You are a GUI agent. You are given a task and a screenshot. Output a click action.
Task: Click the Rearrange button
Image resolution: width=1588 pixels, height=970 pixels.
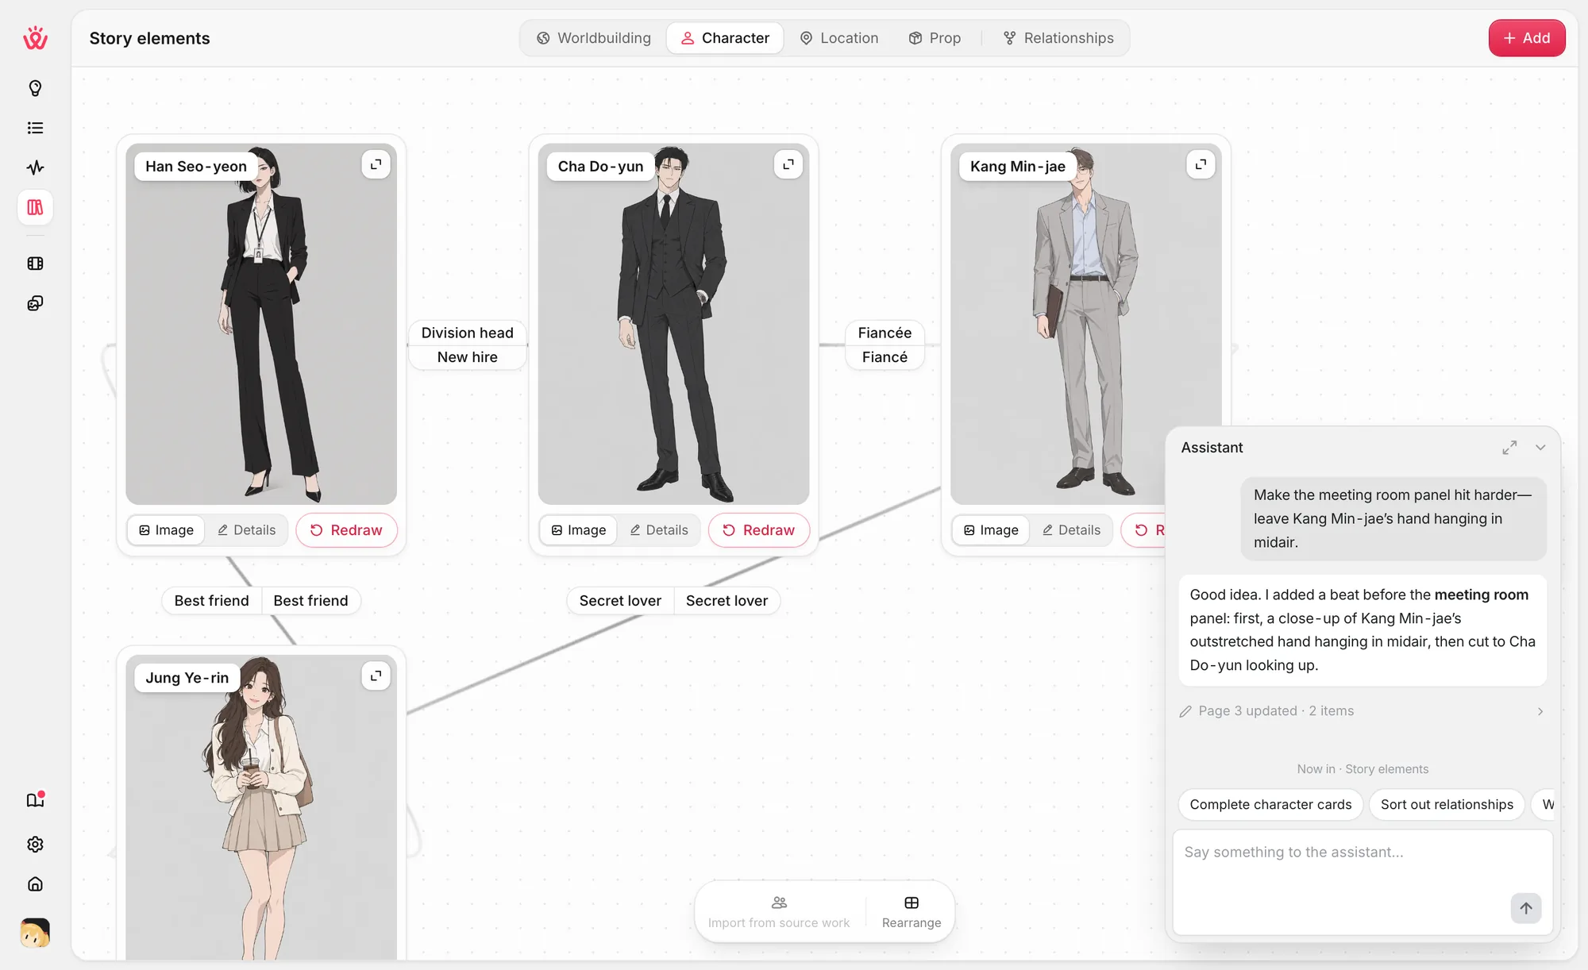[912, 912]
